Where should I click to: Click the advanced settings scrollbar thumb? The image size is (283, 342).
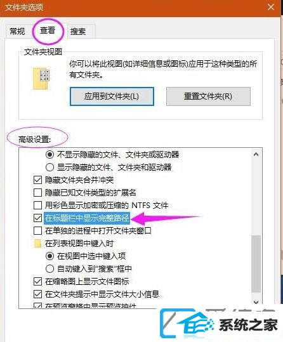pyautogui.click(x=256, y=263)
